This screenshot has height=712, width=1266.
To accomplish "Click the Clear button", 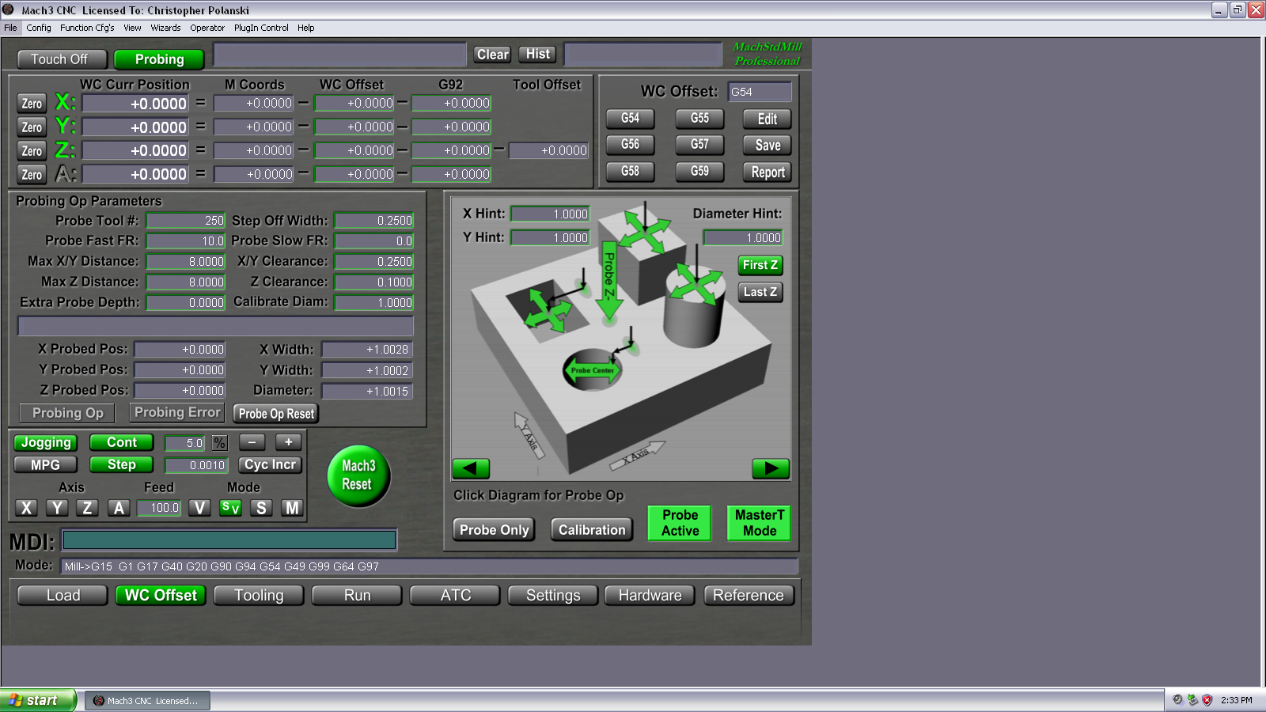I will 492,55.
